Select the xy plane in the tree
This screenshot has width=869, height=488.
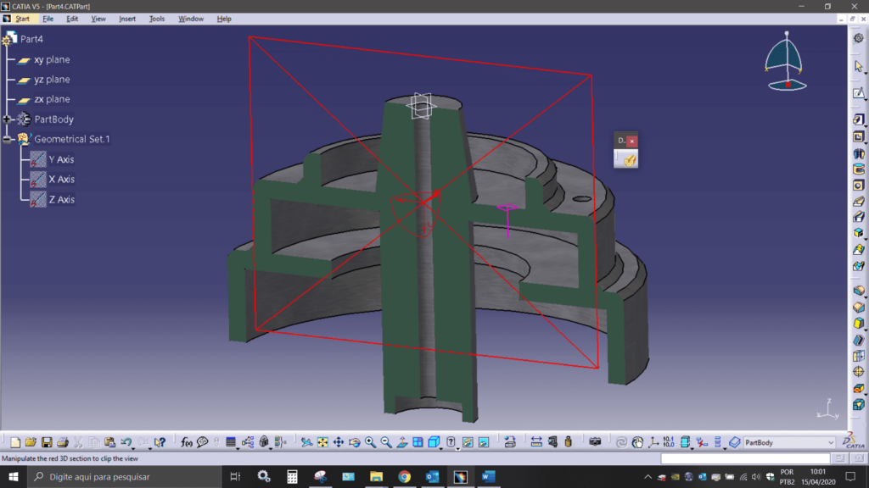tap(52, 60)
